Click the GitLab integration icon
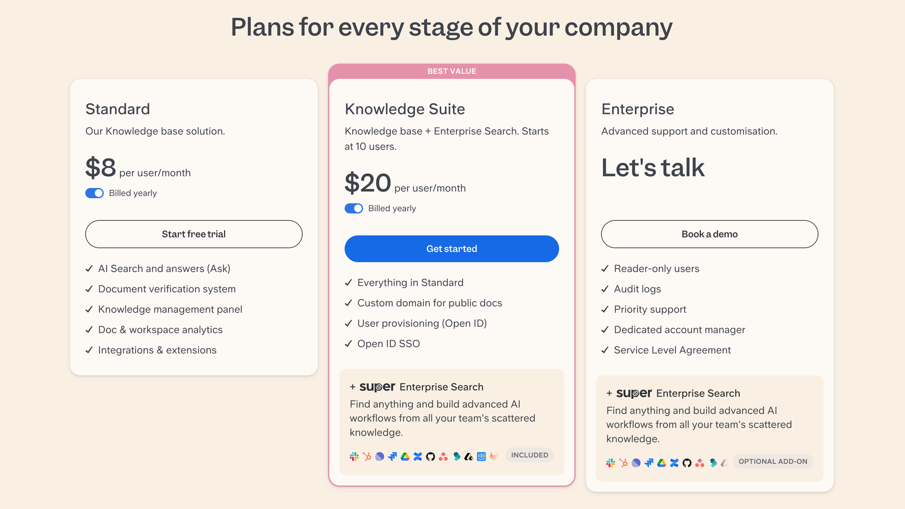 pos(494,456)
